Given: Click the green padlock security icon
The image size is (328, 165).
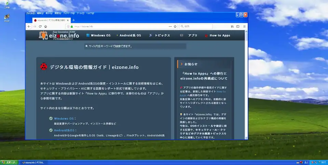Looking at the screenshot, I should click(72, 27).
